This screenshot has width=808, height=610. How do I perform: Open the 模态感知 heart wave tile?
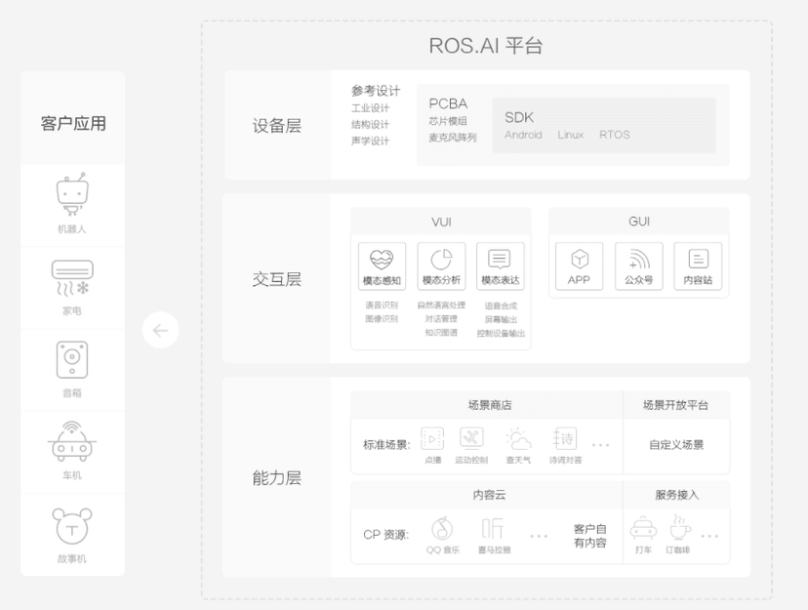pos(382,266)
